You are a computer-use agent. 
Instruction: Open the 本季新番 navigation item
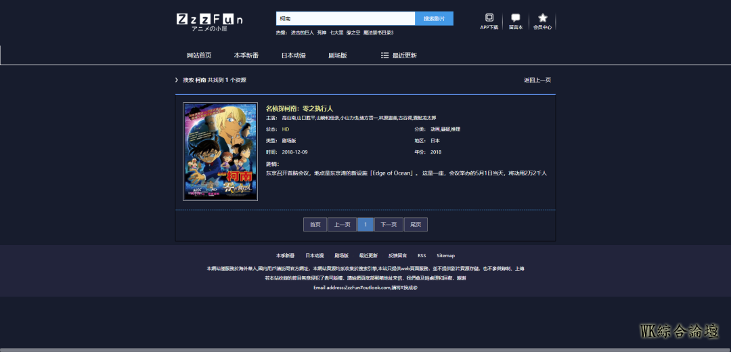246,56
